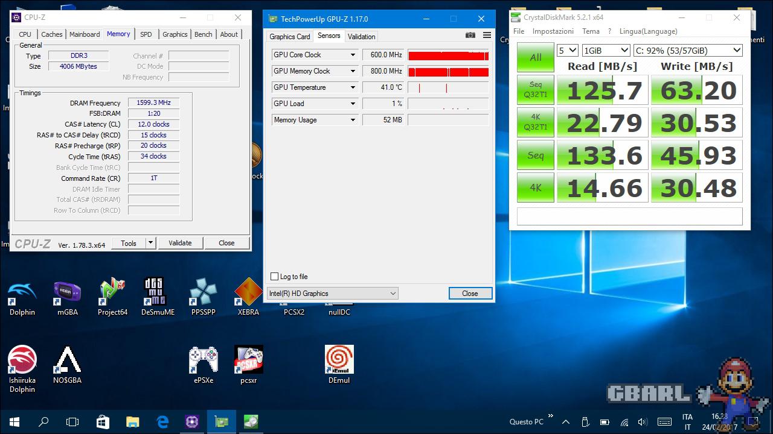The image size is (773, 434).
Task: Open the Project64 desktop icon
Action: pos(112,297)
